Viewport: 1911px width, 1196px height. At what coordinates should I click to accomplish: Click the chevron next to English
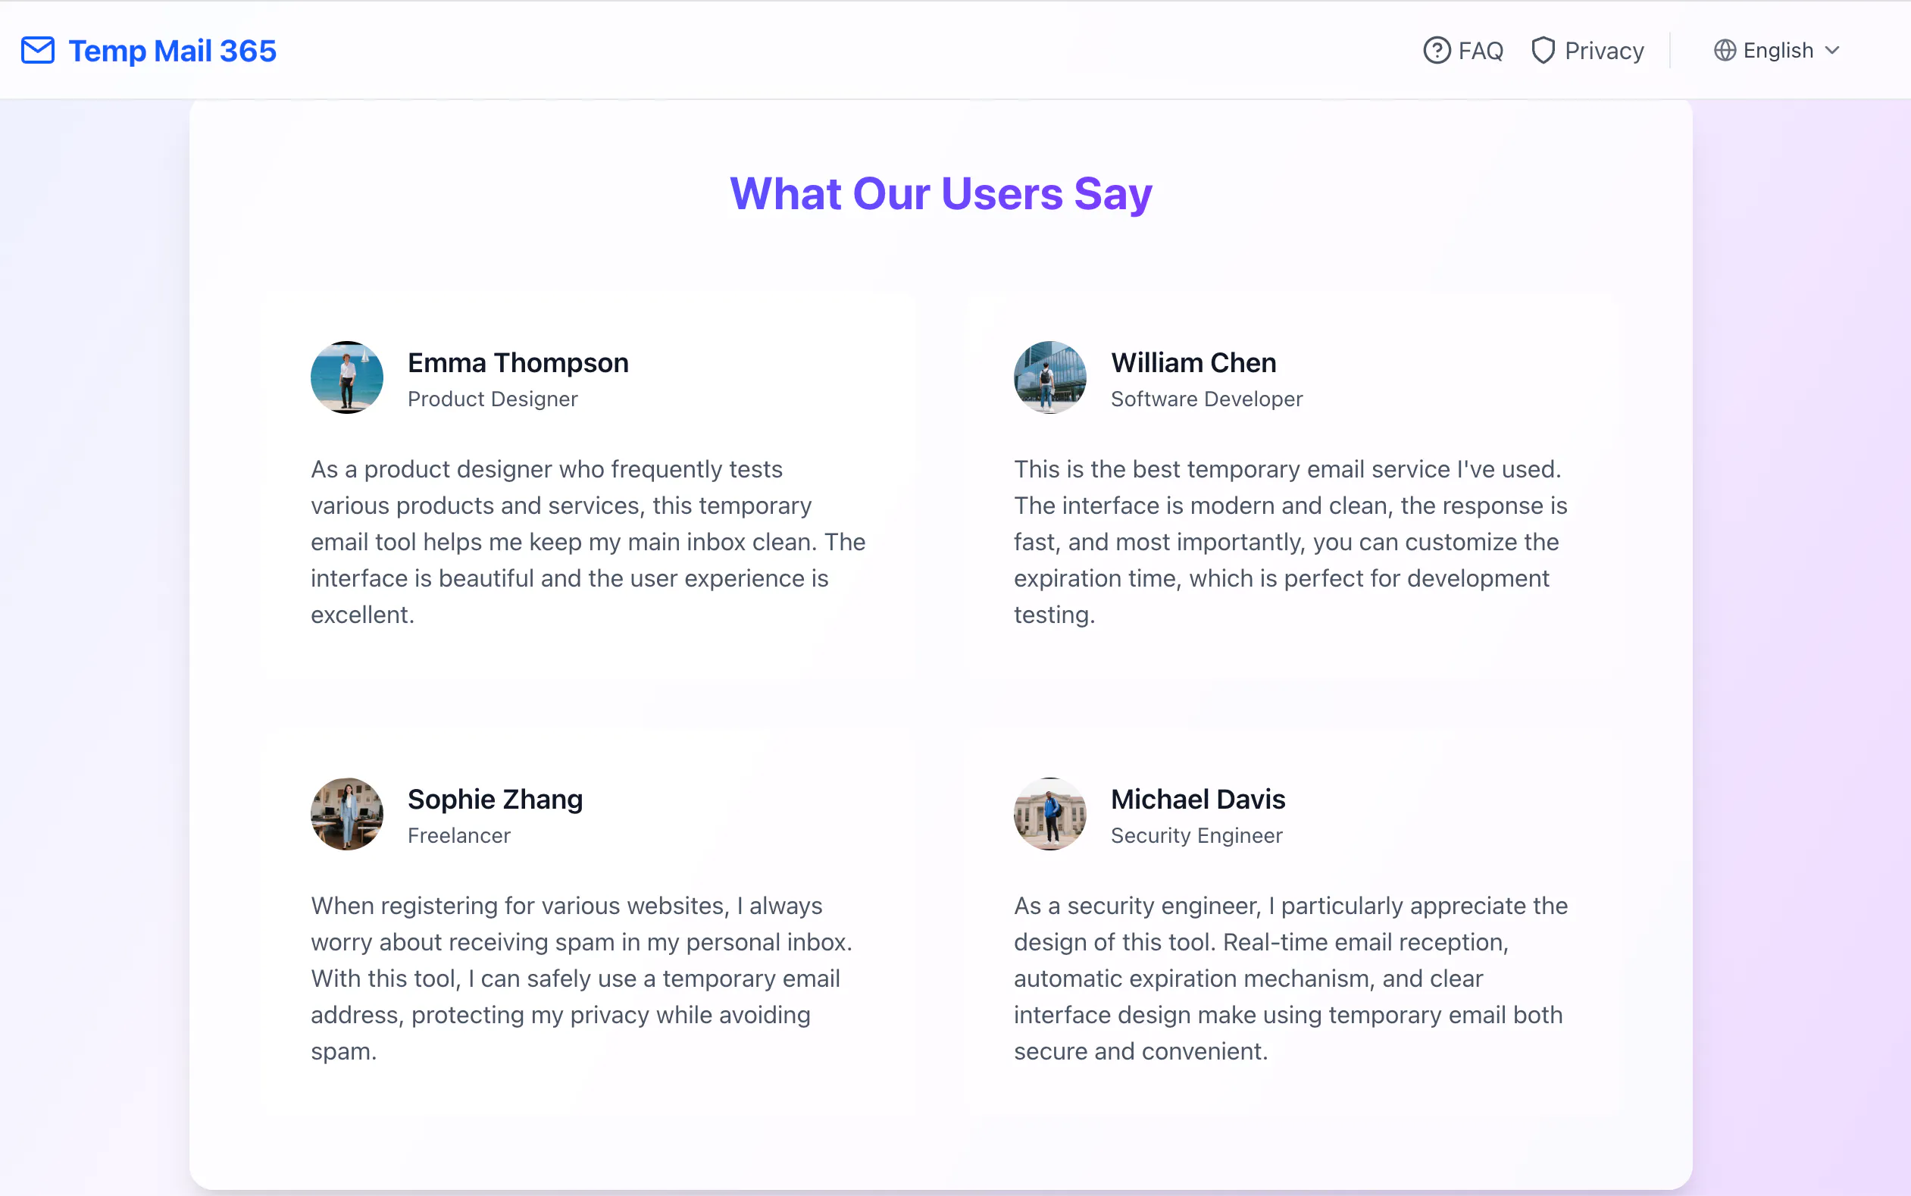(x=1832, y=51)
